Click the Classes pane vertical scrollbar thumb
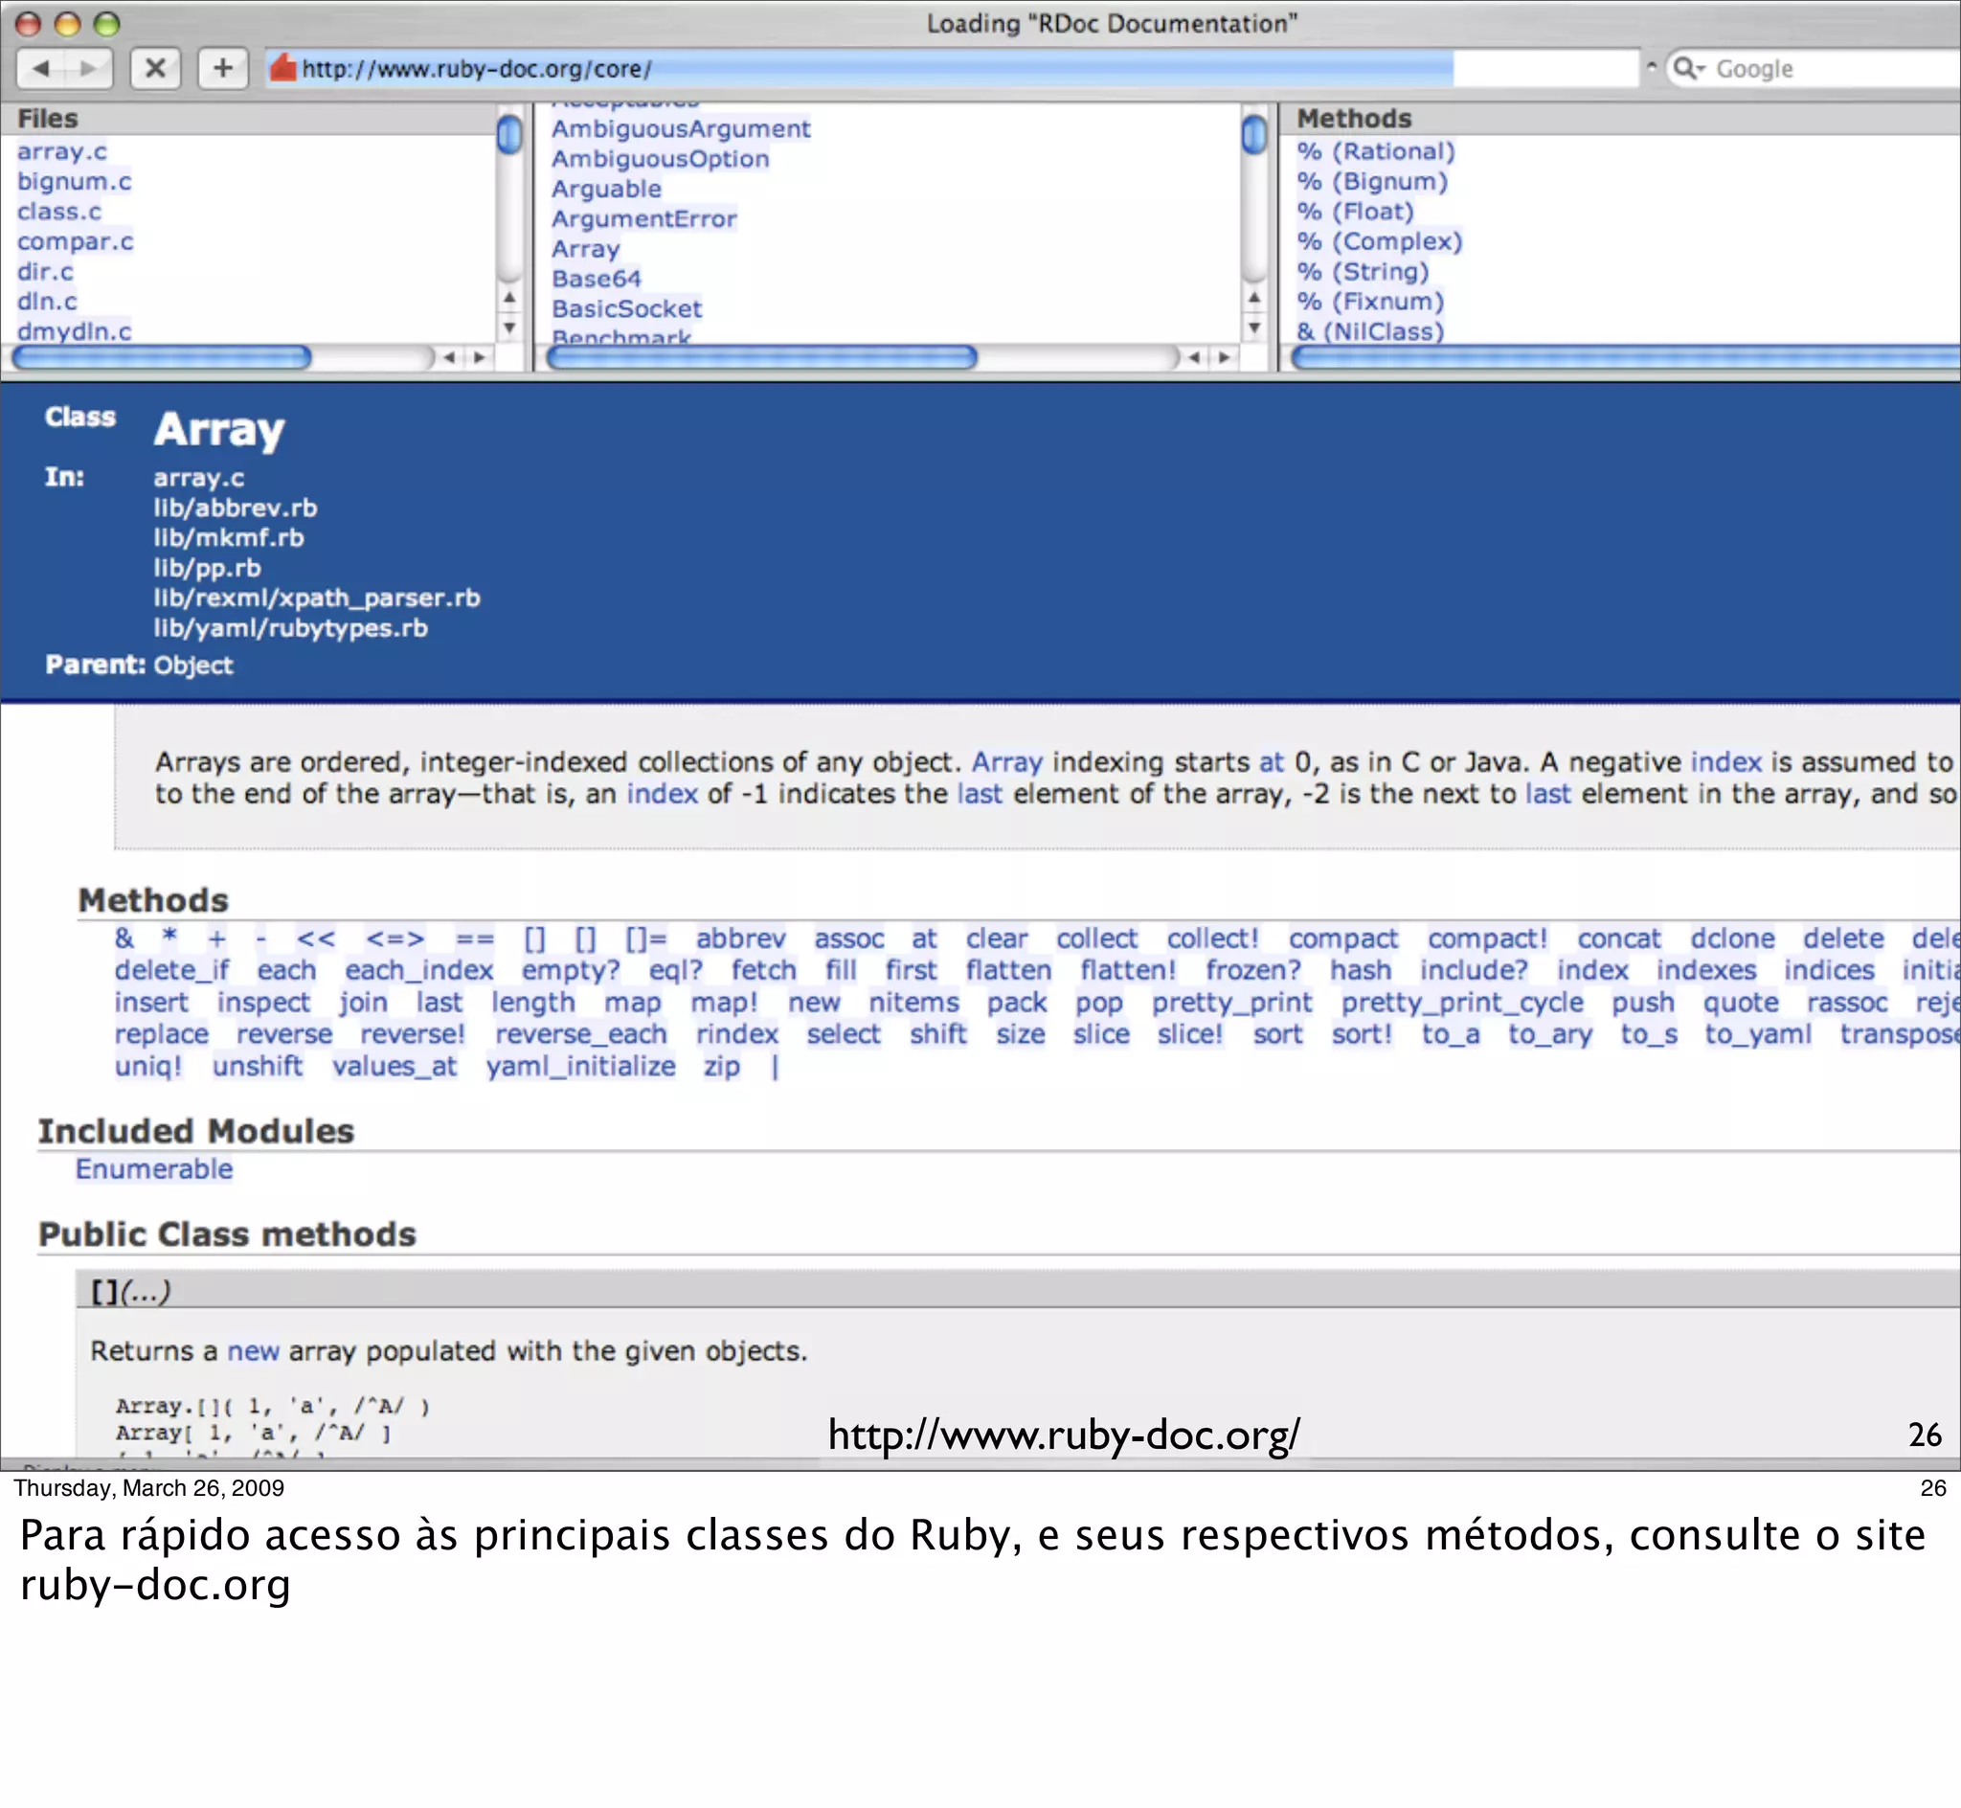 [1255, 135]
